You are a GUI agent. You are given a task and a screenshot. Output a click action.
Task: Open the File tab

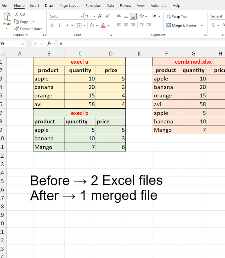click(4, 5)
